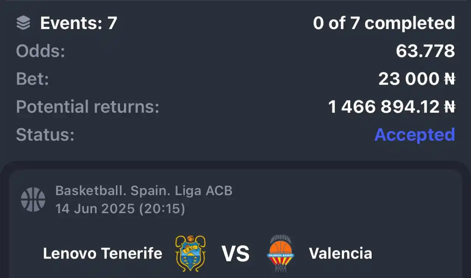Tap the basketball sport icon
The height and width of the screenshot is (278, 471).
point(33,200)
